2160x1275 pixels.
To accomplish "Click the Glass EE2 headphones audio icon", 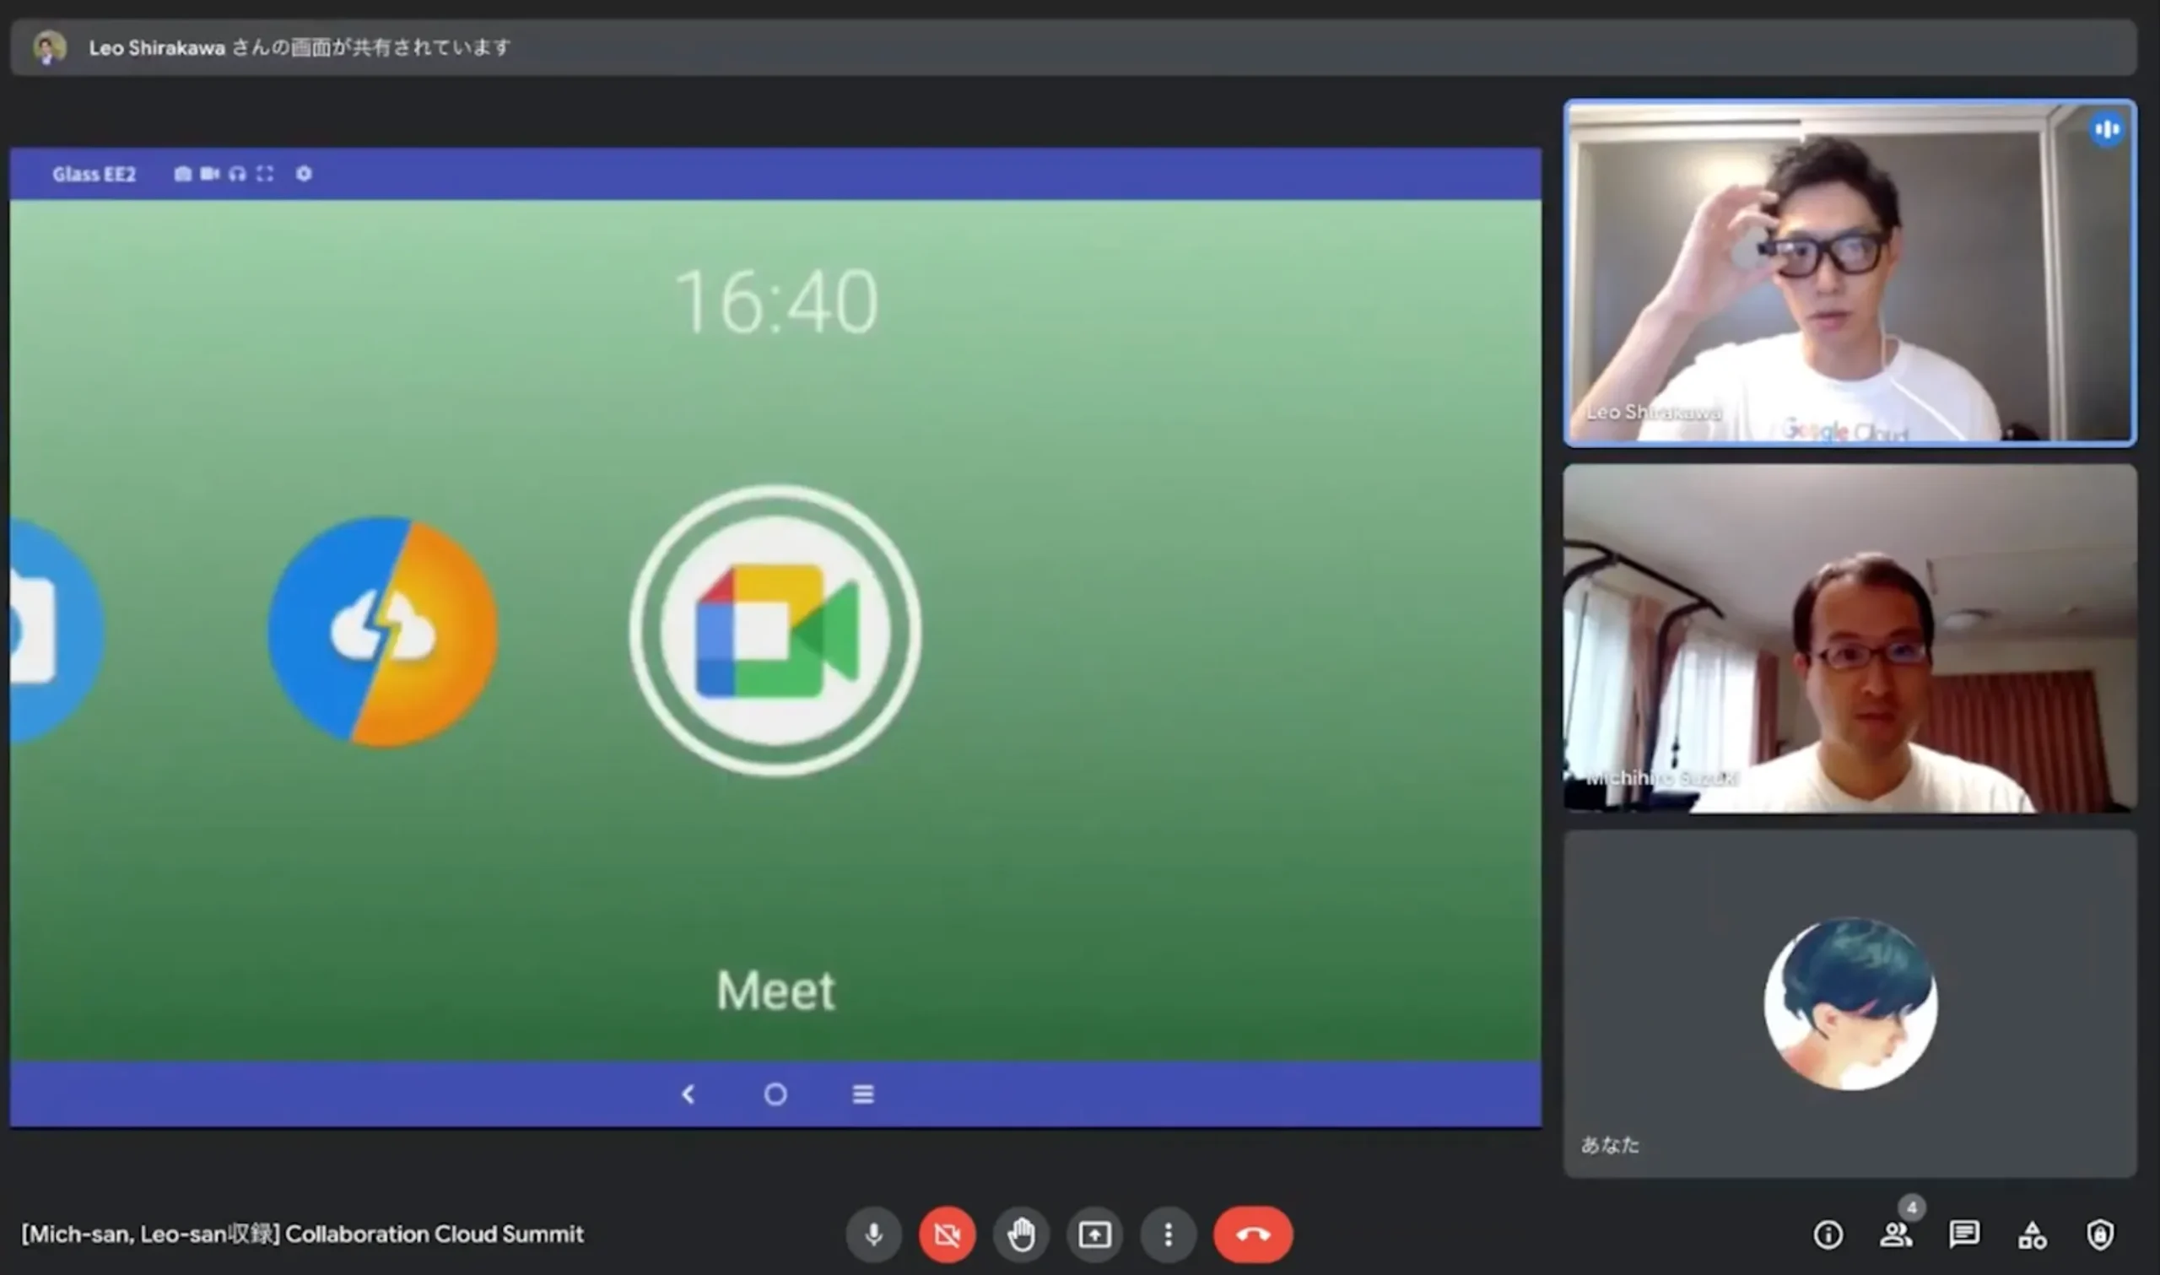I will pyautogui.click(x=238, y=174).
